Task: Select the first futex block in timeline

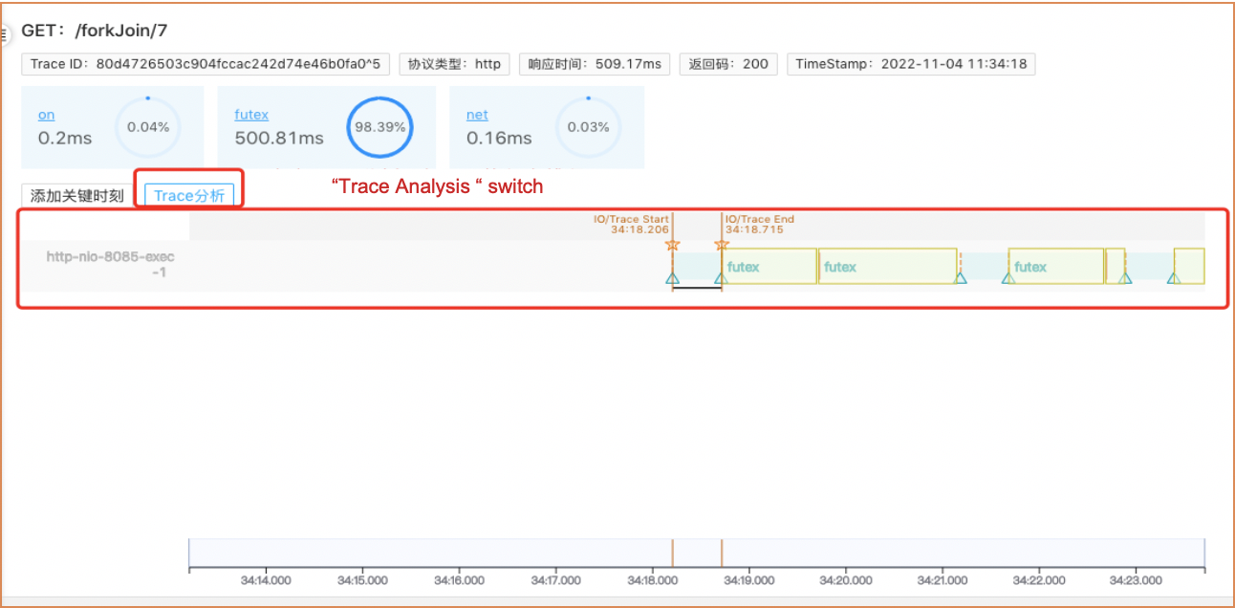Action: (769, 267)
